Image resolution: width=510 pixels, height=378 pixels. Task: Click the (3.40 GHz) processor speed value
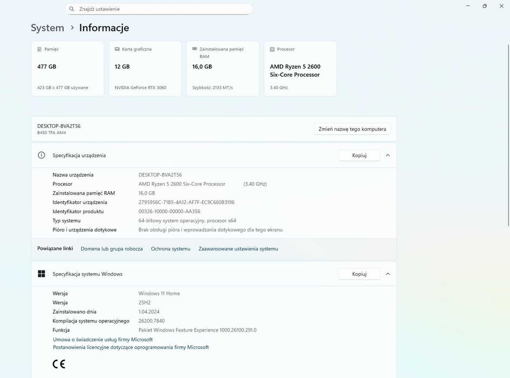click(255, 184)
